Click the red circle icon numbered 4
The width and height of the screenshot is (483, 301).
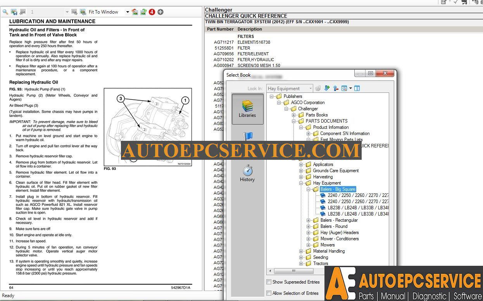pos(152,12)
